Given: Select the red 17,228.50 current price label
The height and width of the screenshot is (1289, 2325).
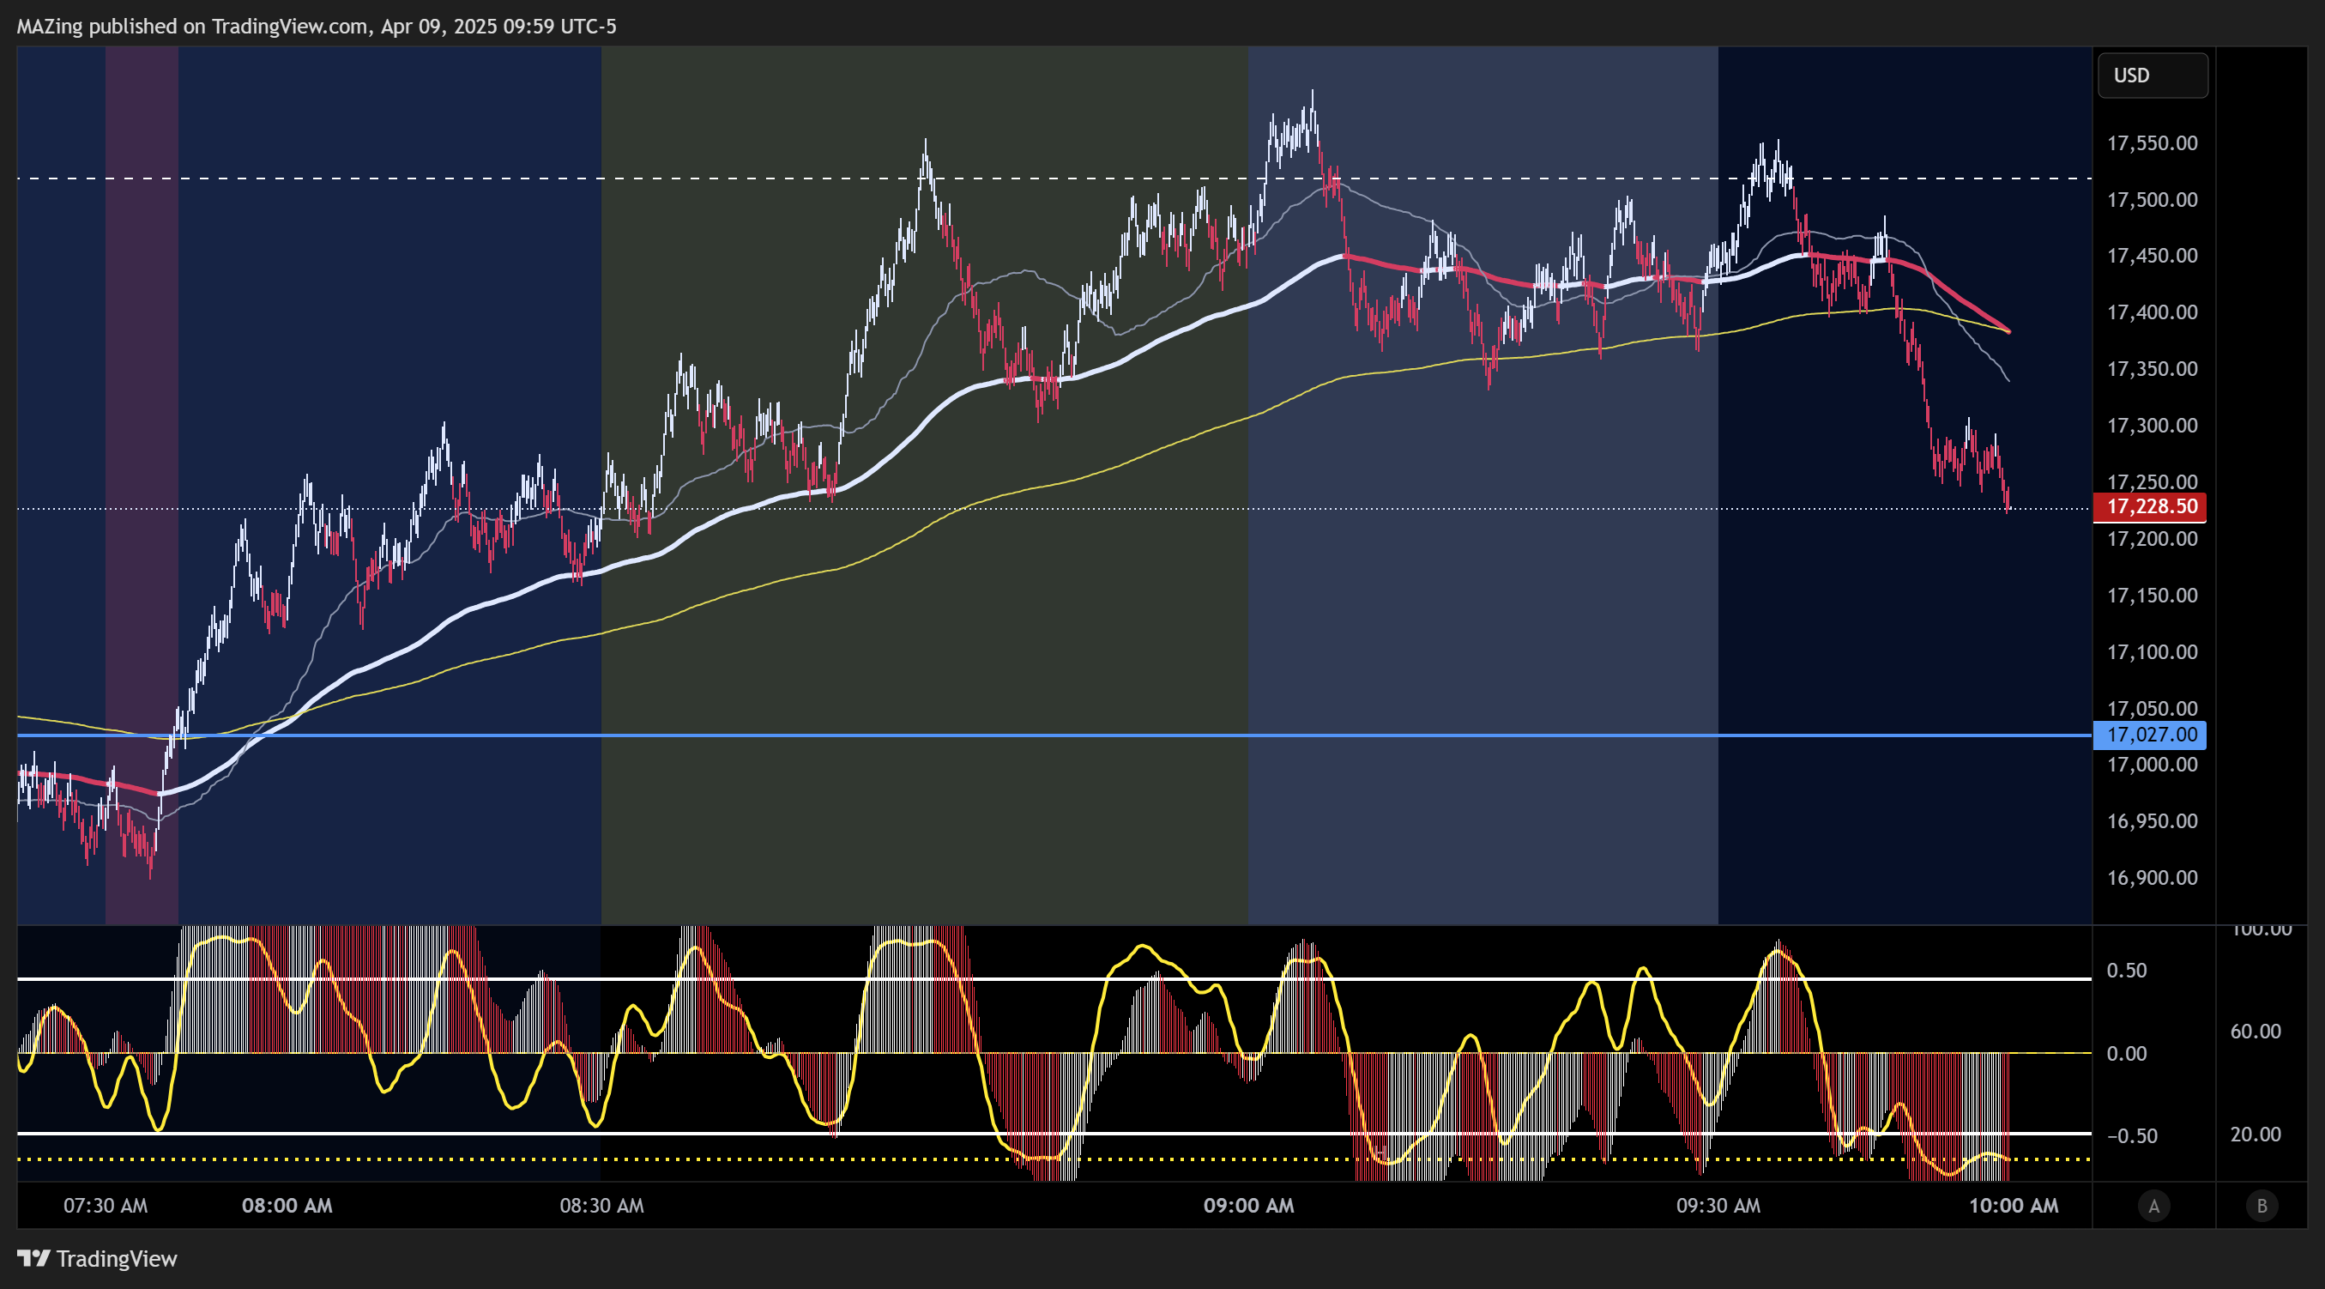Looking at the screenshot, I should [2150, 506].
